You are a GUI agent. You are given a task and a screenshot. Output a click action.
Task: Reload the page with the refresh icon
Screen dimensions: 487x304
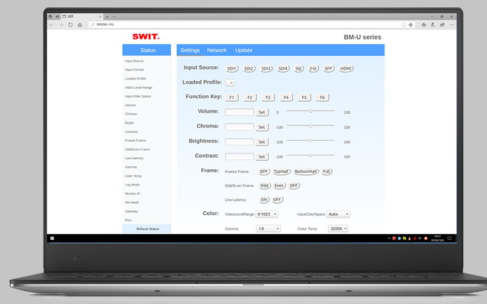click(x=71, y=25)
